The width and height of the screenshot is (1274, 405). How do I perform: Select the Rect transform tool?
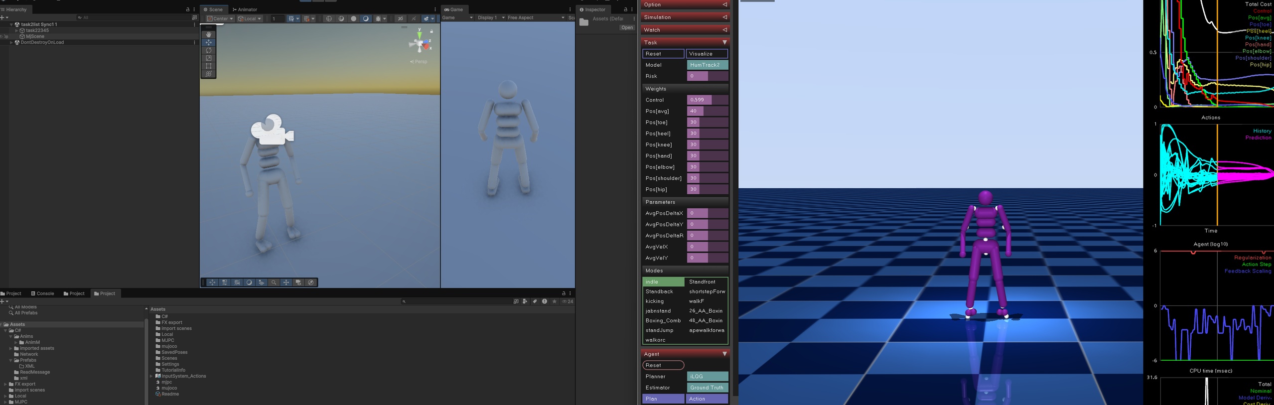pos(208,66)
